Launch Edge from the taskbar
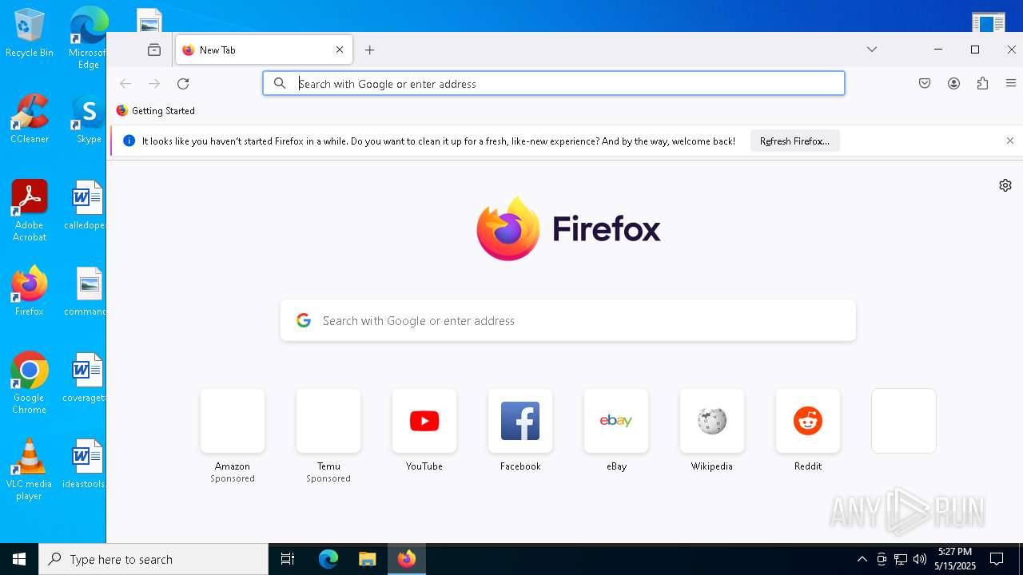 pyautogui.click(x=328, y=559)
